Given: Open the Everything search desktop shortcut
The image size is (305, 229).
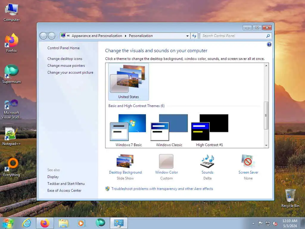Looking at the screenshot, I should (12, 167).
